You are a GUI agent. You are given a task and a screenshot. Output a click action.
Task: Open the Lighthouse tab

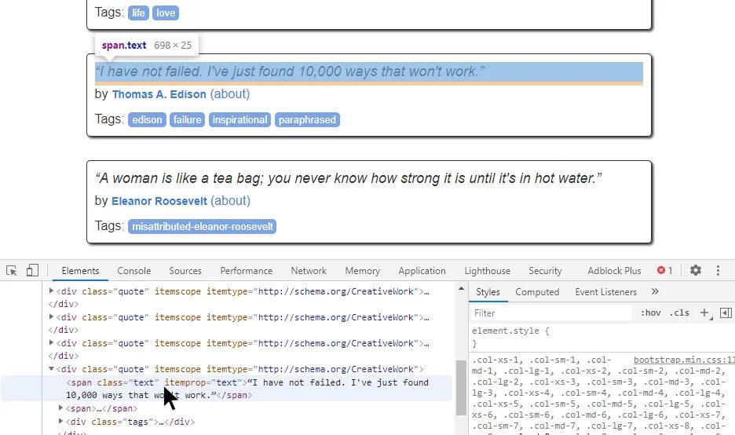[x=487, y=271]
